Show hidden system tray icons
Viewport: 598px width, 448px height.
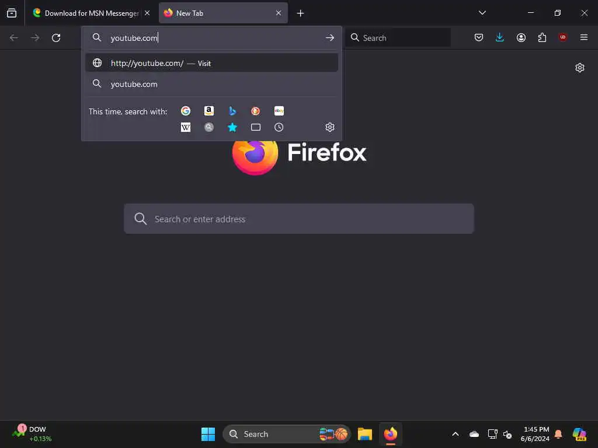(456, 434)
